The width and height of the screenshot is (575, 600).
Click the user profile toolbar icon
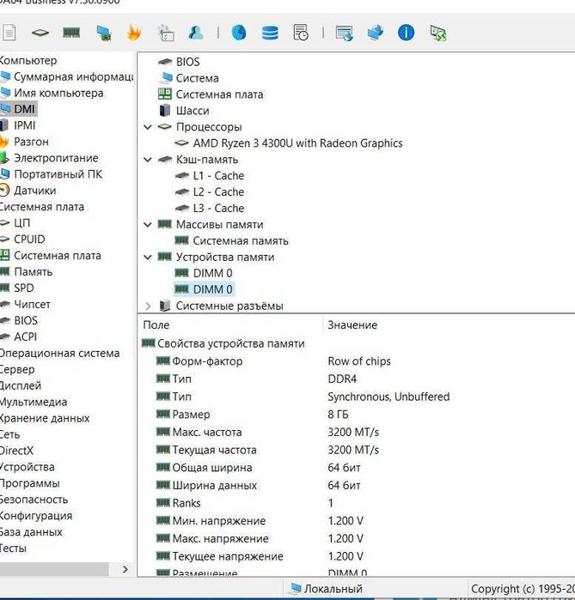(x=196, y=33)
